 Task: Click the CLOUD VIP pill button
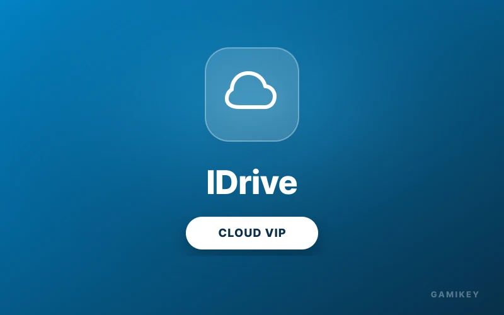coord(251,233)
